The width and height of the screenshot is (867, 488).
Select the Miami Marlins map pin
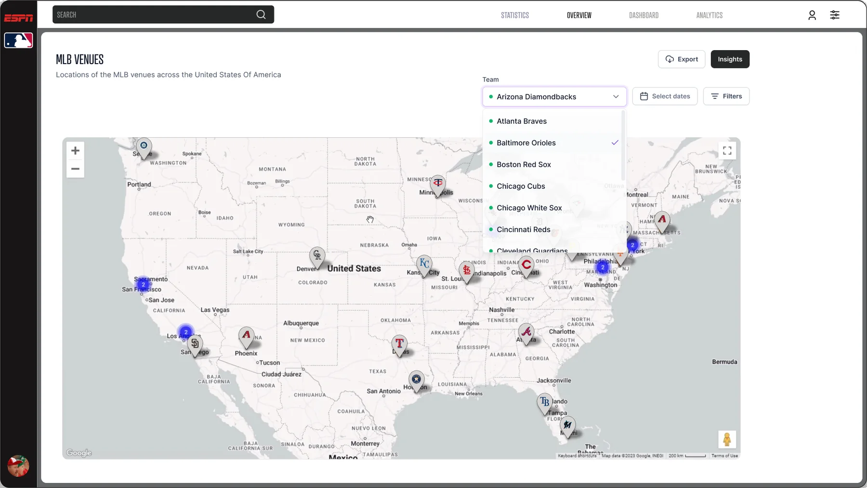pyautogui.click(x=568, y=427)
